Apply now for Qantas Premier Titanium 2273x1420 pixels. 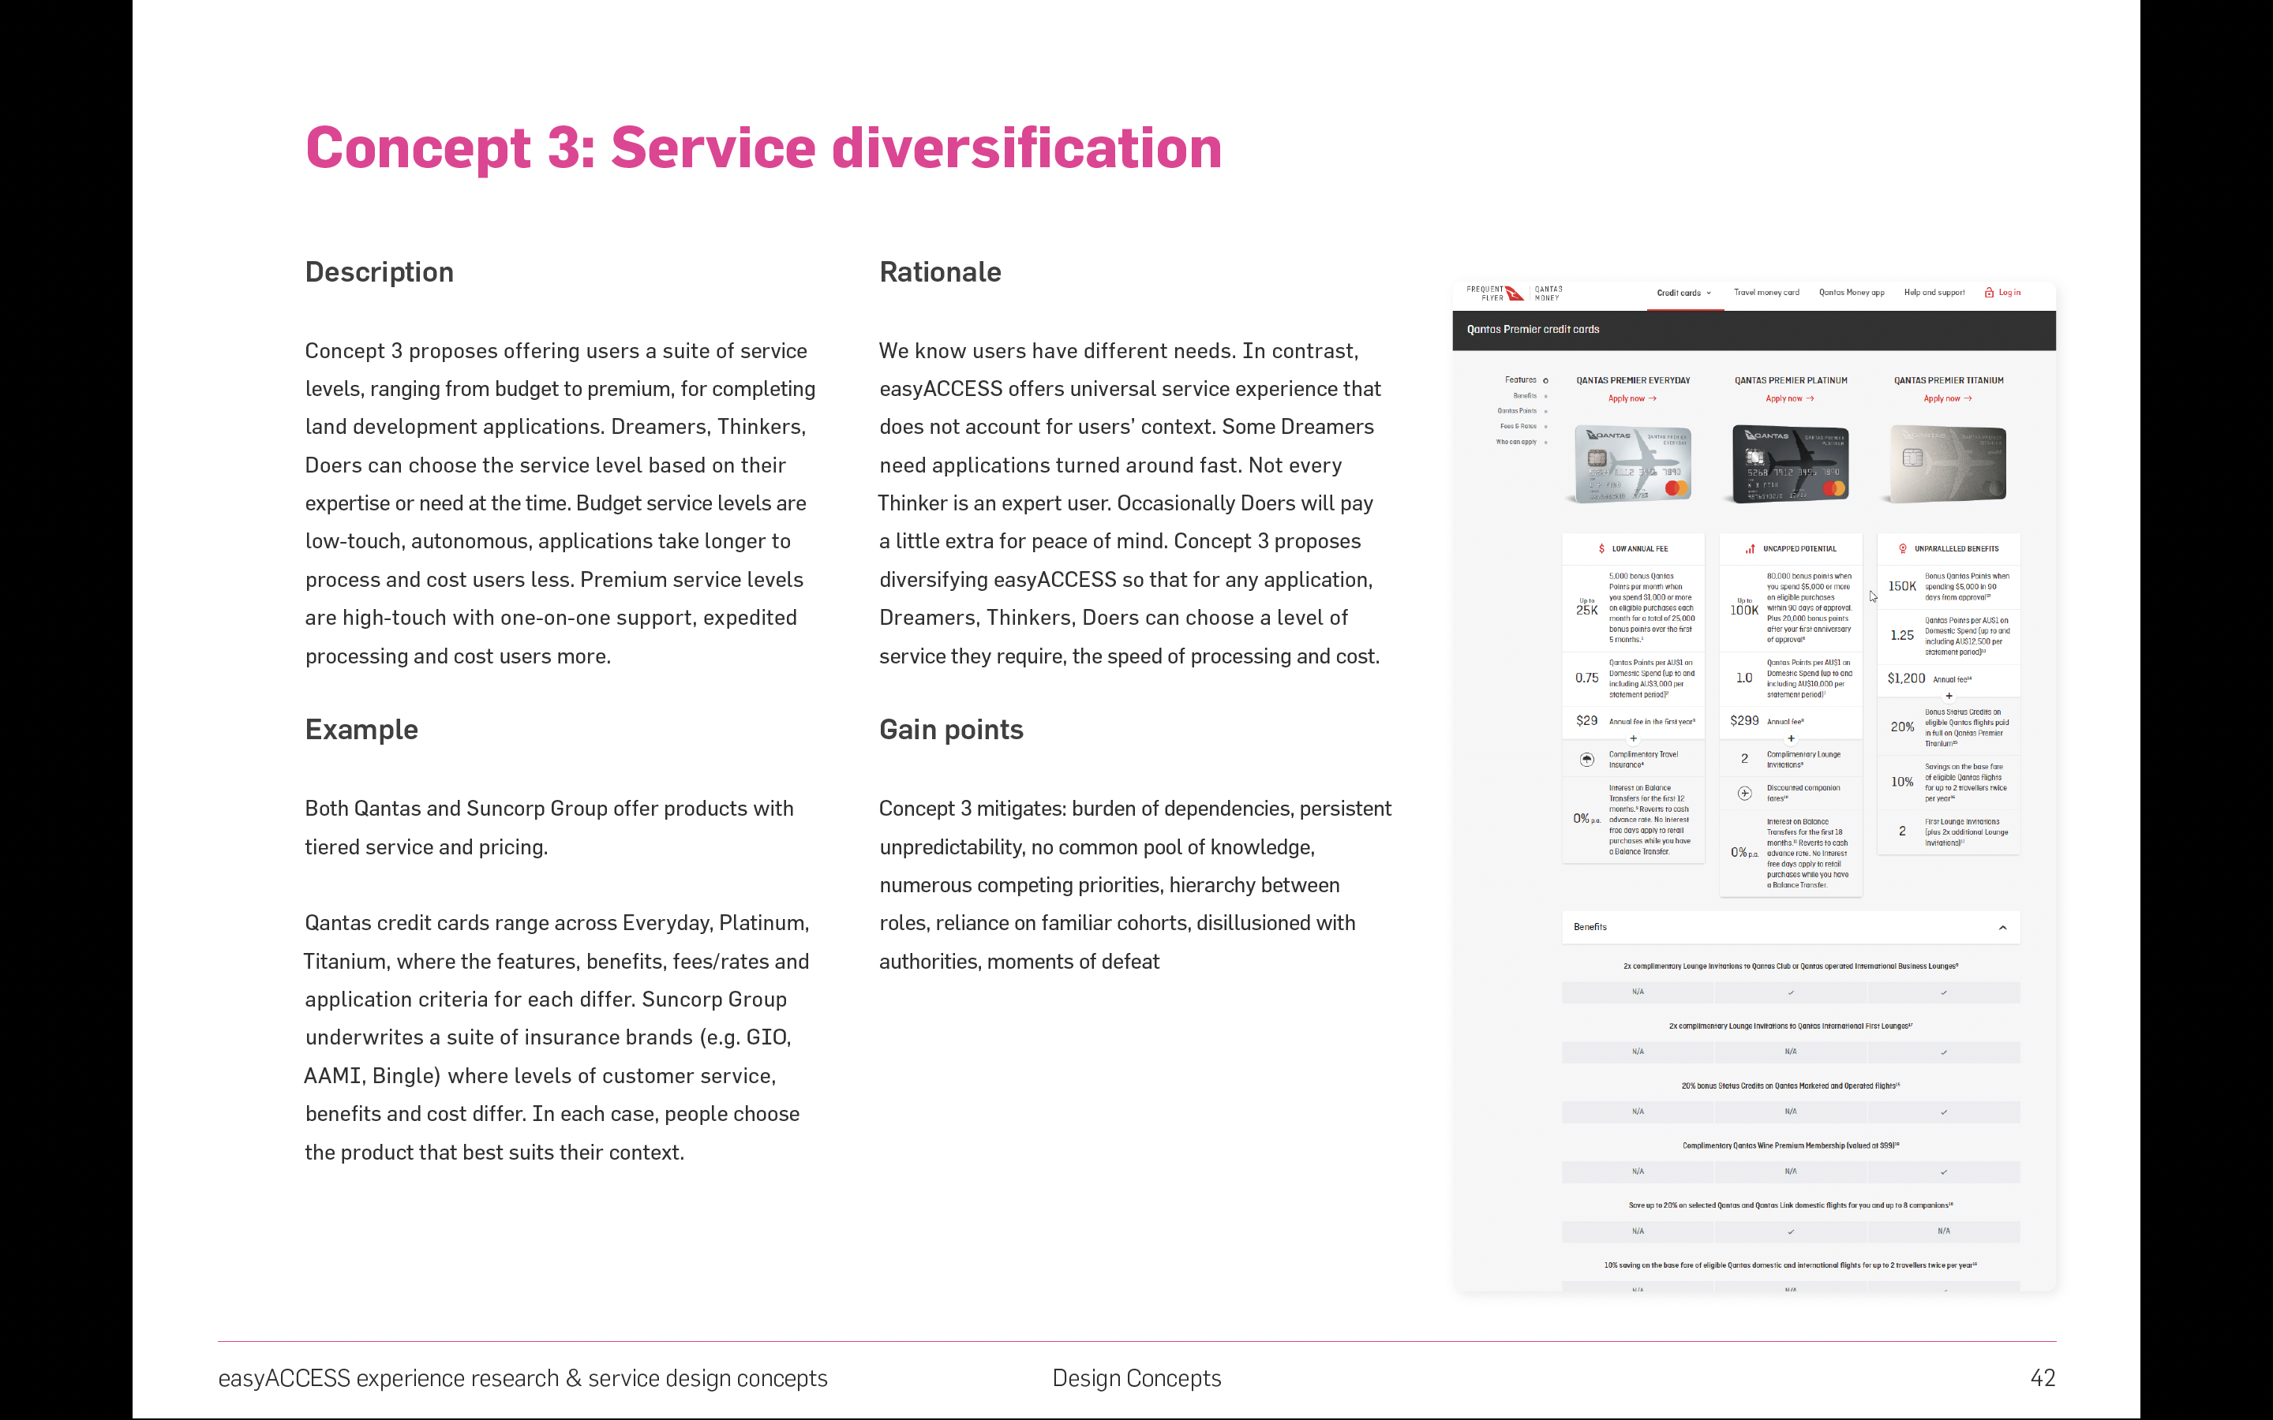click(1947, 398)
